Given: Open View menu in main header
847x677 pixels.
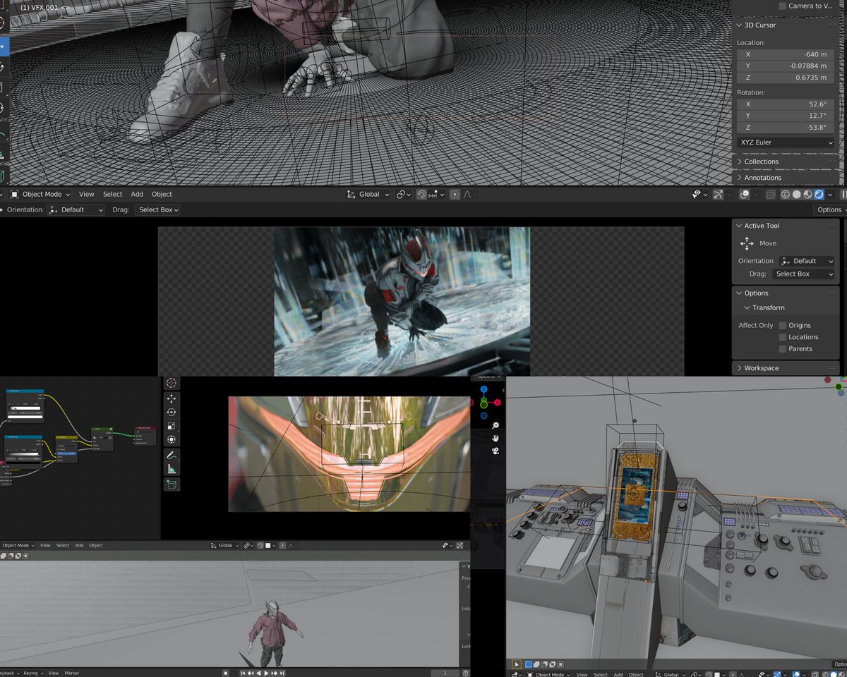Looking at the screenshot, I should coord(86,194).
